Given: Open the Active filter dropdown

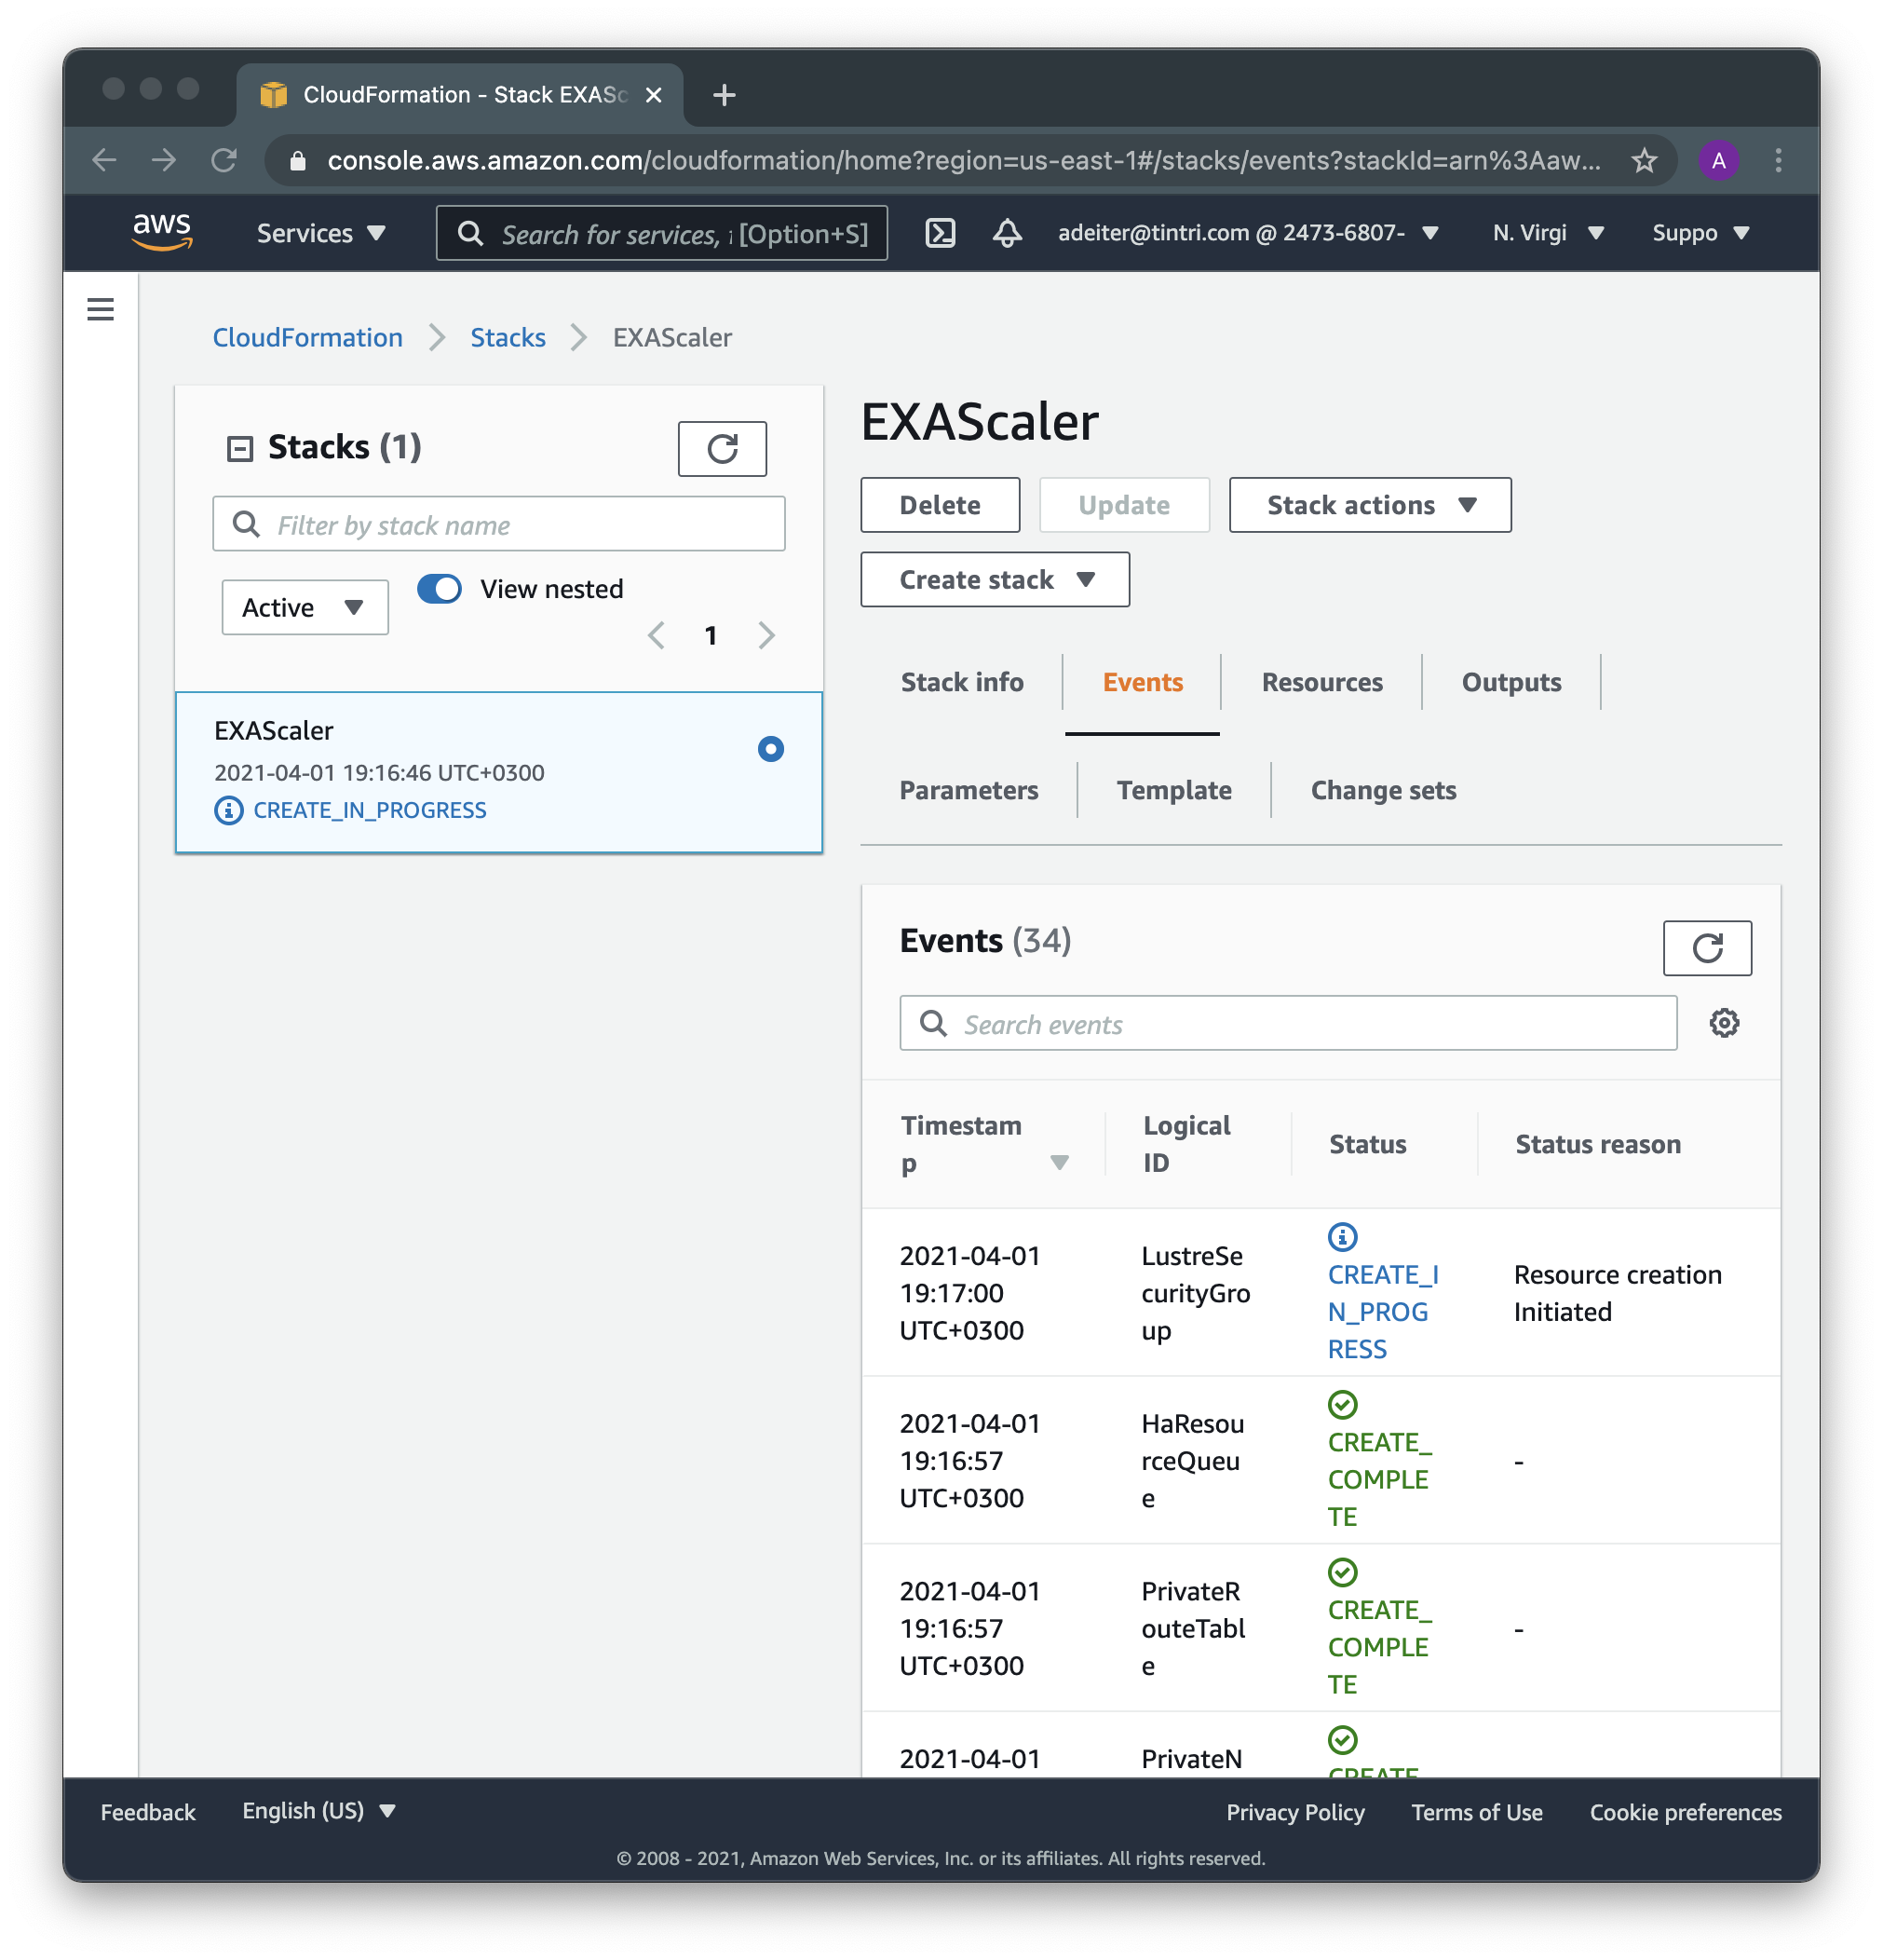Looking at the screenshot, I should pos(304,608).
